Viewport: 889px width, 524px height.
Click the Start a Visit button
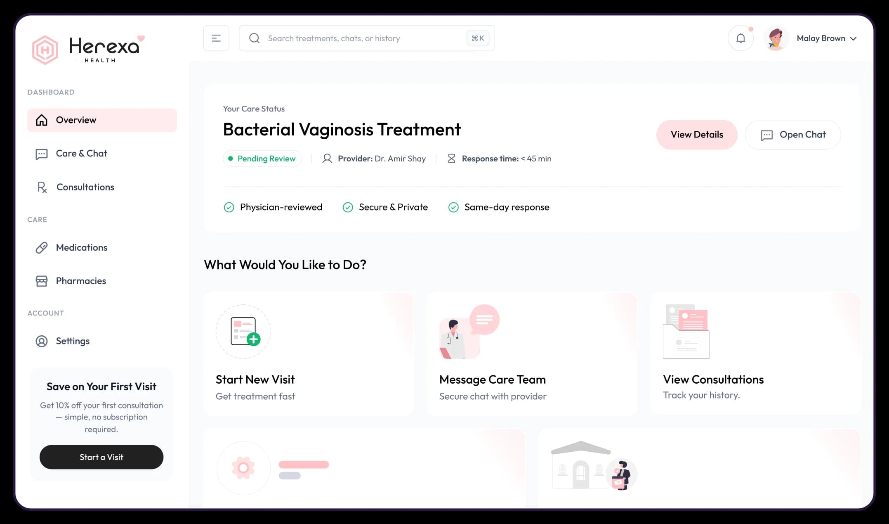(x=101, y=457)
